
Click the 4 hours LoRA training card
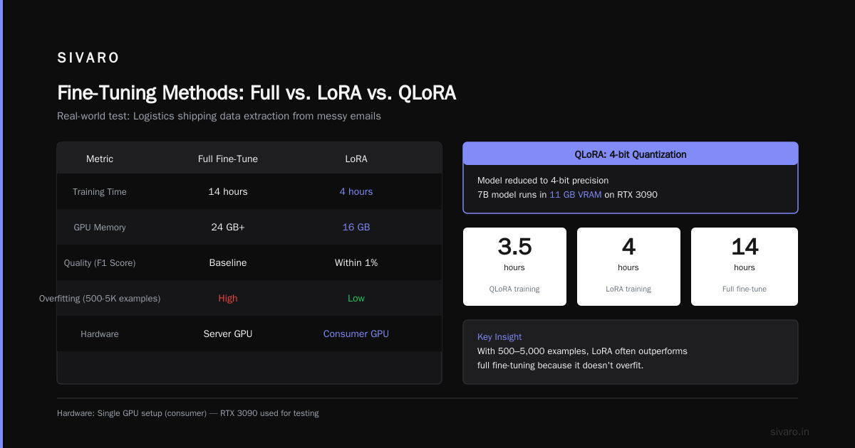coord(628,267)
